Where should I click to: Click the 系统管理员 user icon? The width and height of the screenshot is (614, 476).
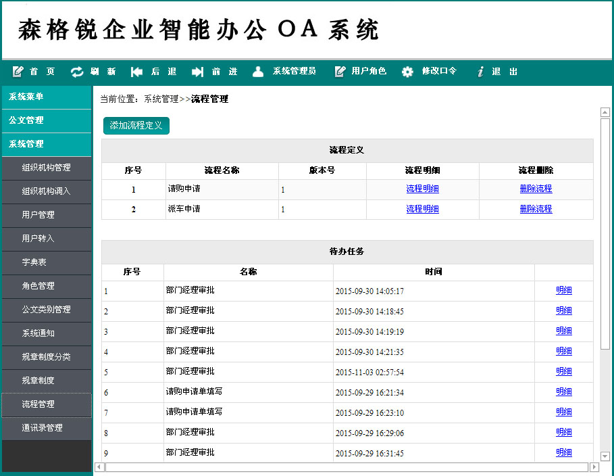pyautogui.click(x=258, y=72)
